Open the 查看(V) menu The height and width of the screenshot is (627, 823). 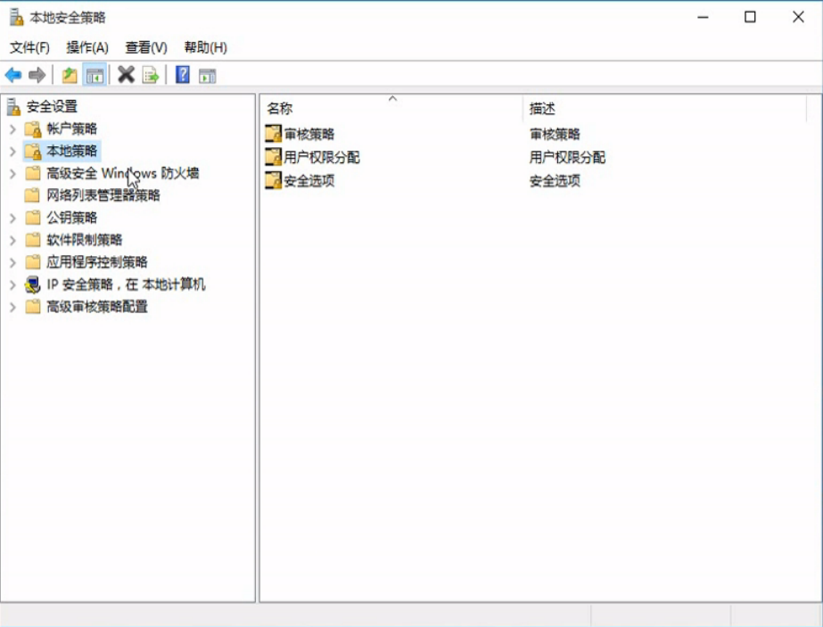click(146, 48)
